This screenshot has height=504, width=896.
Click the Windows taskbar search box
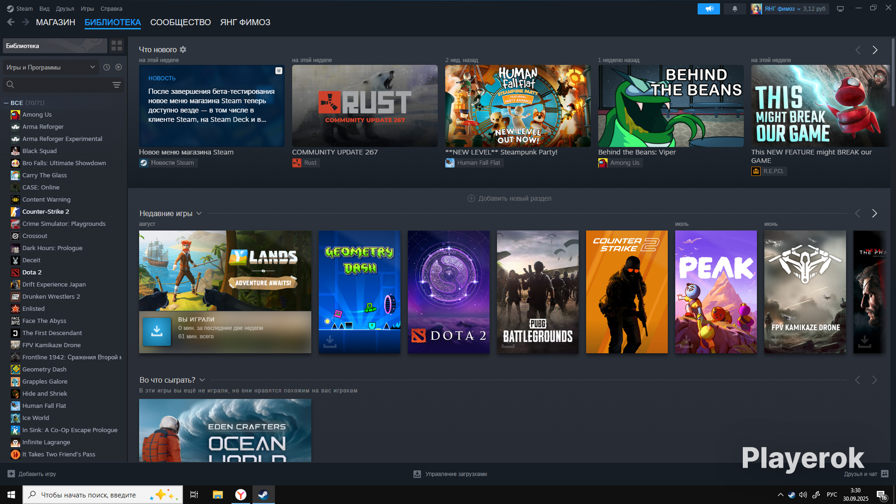point(103,495)
